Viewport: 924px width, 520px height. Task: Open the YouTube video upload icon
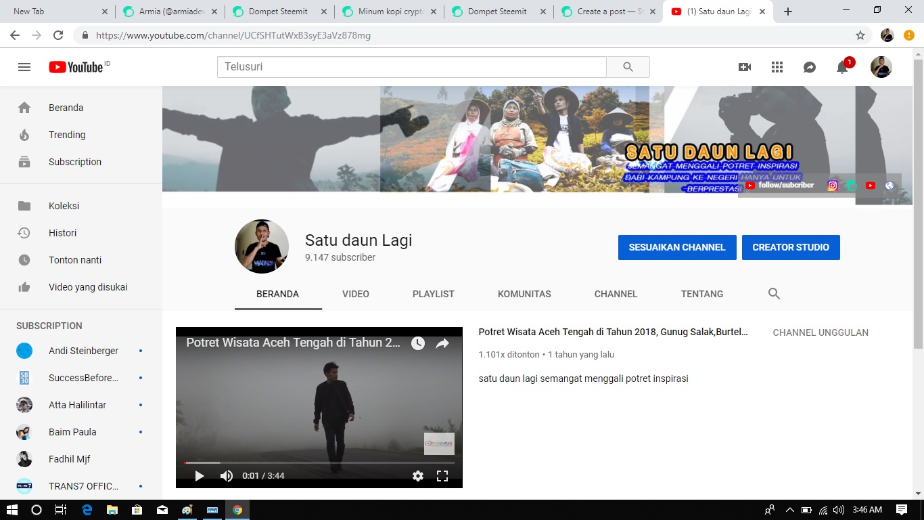[745, 66]
